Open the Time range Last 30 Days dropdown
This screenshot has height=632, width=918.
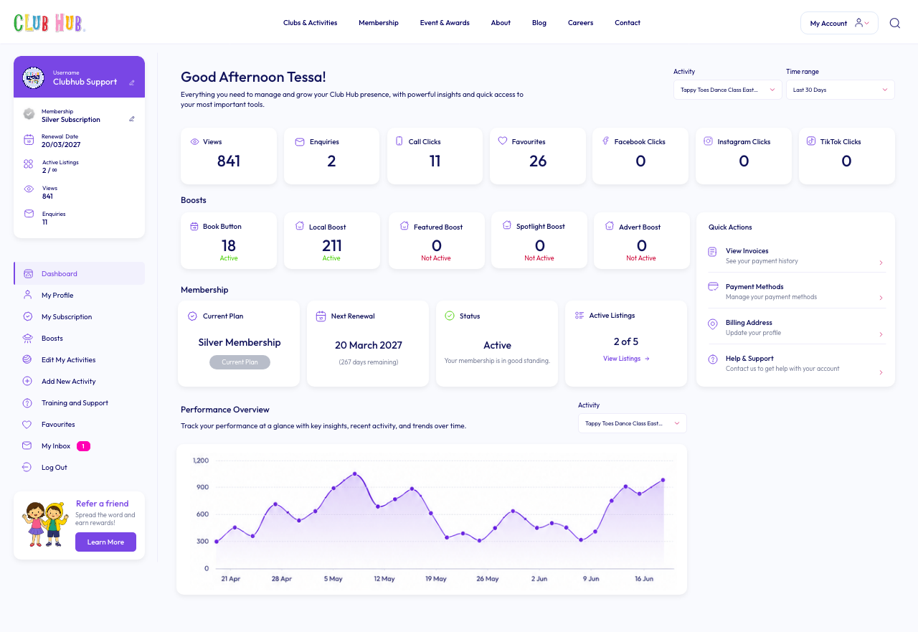pos(841,90)
